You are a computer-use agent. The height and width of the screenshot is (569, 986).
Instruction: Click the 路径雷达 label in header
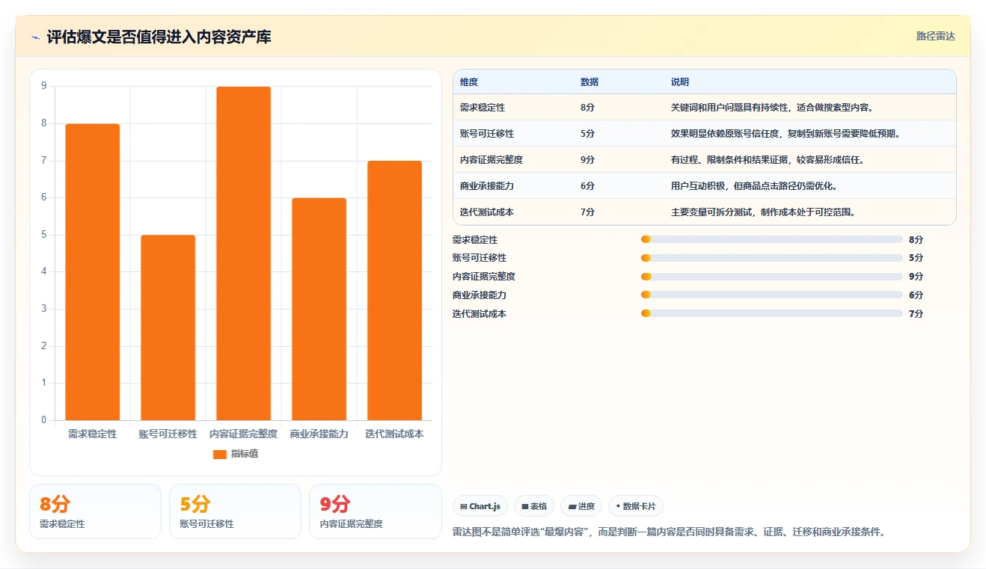[936, 36]
